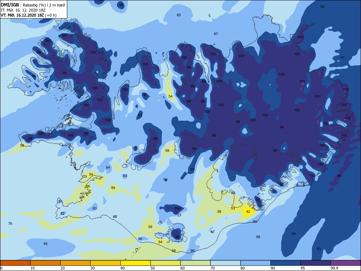Click the lowest humidity value '42'
361x271 pixels.
tap(248, 211)
